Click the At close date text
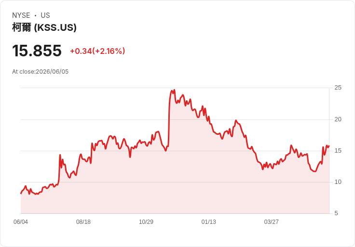355x247 pixels. tap(41, 72)
